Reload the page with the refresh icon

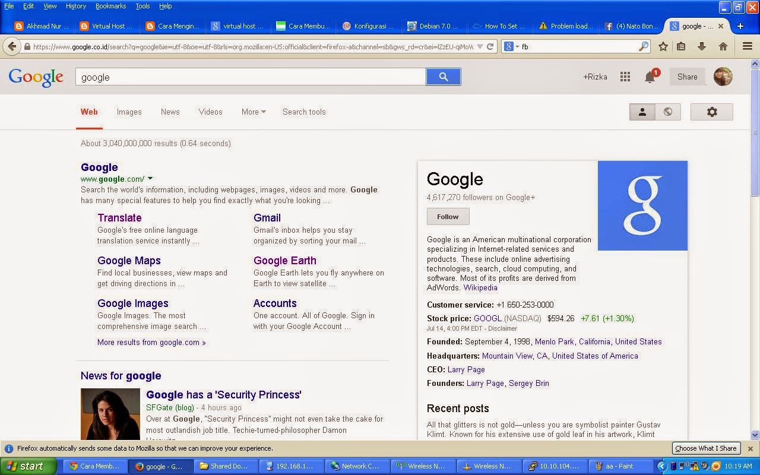coord(490,46)
